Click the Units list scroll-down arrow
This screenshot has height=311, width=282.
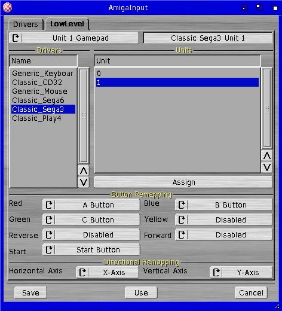267,167
